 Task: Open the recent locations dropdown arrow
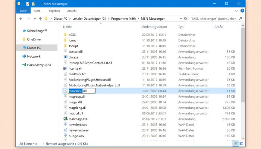pyautogui.click(x=35, y=19)
